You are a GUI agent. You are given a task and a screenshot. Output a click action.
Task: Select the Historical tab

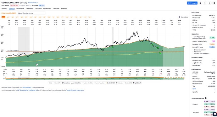[x=12, y=8]
